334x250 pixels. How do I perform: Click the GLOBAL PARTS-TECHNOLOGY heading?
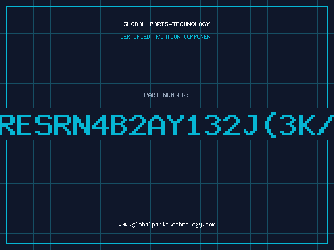coord(167,24)
